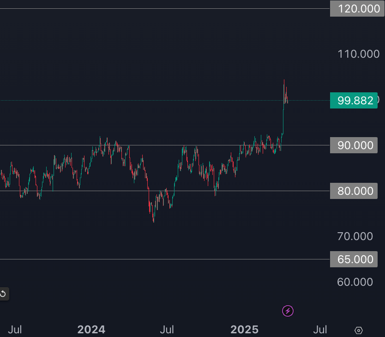Click the highest candle wick above 99.882
385x337 pixels.
pyautogui.click(x=284, y=81)
